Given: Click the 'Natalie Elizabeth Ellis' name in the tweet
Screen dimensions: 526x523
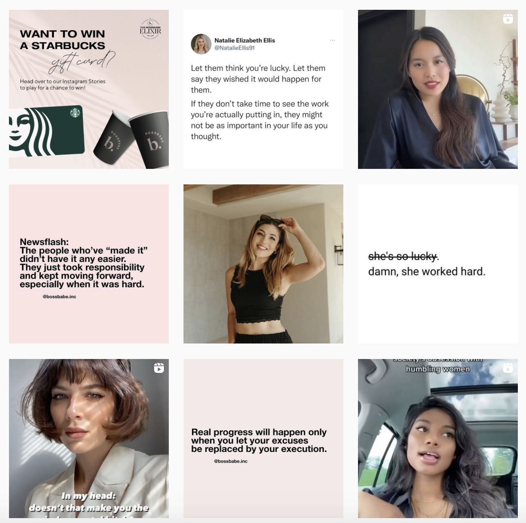Looking at the screenshot, I should (x=245, y=40).
